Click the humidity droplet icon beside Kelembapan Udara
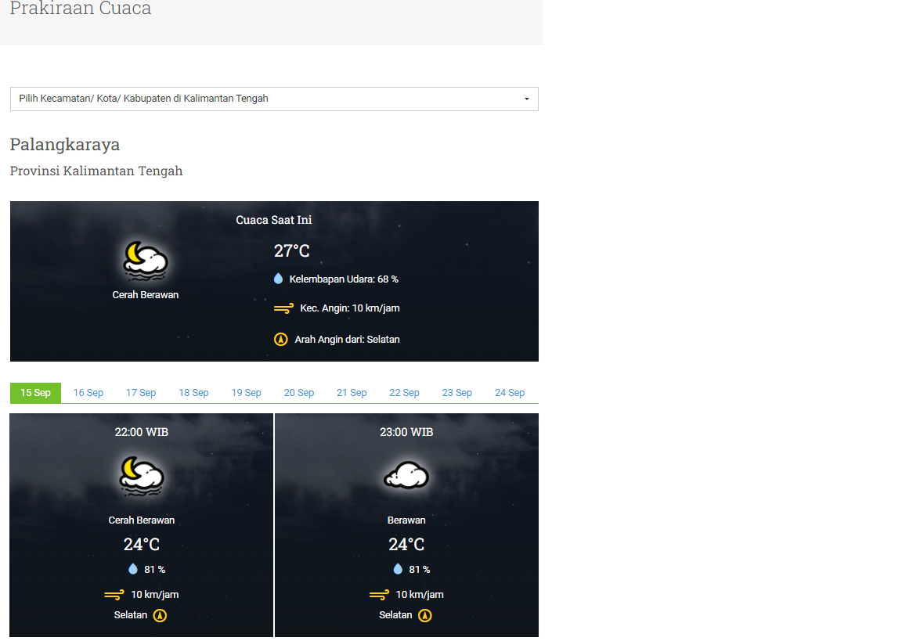Image resolution: width=902 pixels, height=641 pixels. click(x=279, y=279)
